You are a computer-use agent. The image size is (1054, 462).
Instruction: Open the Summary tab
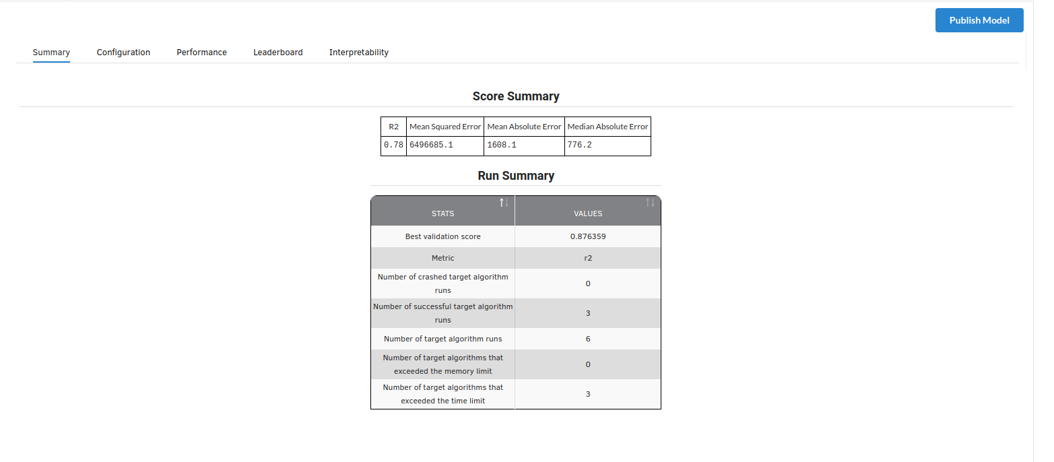51,53
